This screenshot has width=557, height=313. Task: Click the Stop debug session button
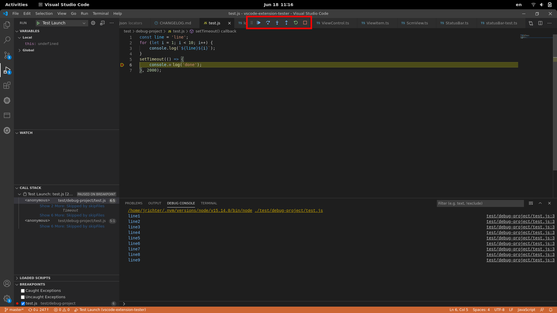point(305,23)
